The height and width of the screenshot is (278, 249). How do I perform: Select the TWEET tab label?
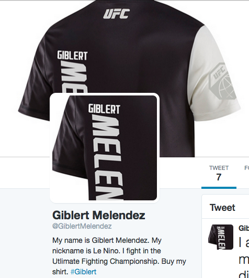pyautogui.click(x=219, y=168)
